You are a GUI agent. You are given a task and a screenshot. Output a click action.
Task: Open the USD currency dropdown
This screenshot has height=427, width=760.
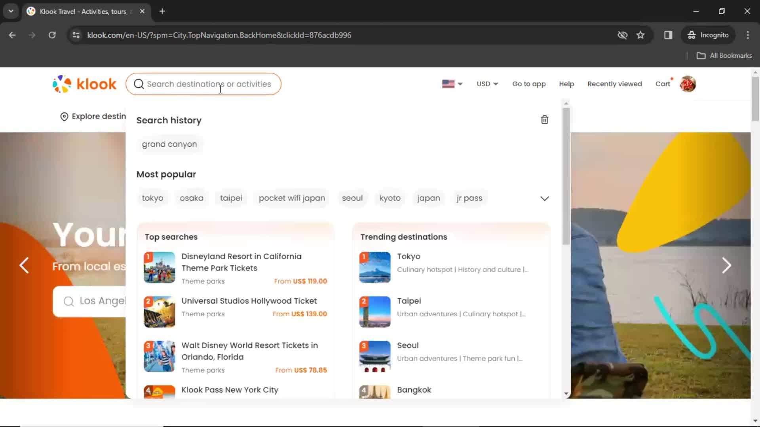pos(487,84)
